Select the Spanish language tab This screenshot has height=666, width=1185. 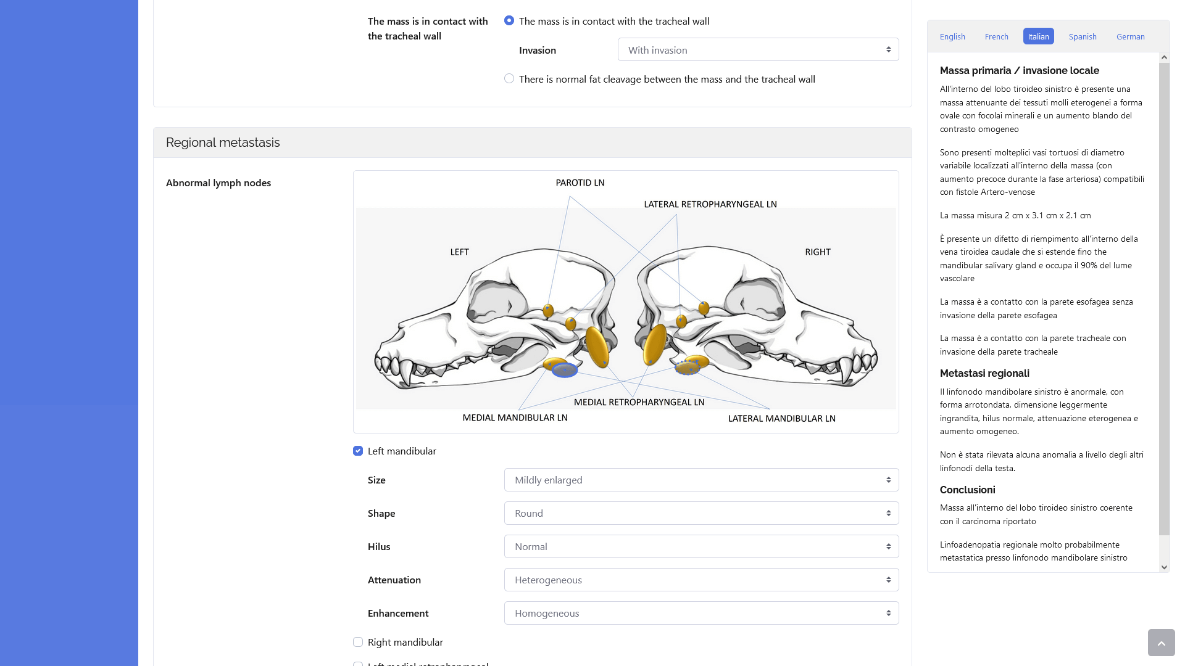pos(1083,36)
